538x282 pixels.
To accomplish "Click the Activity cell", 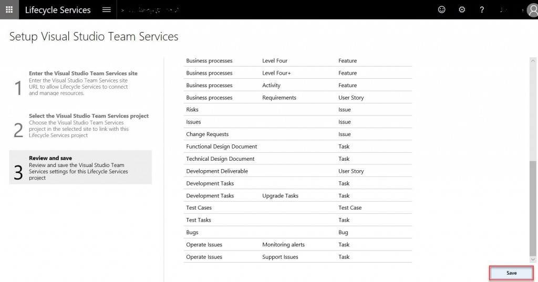I will pos(272,86).
